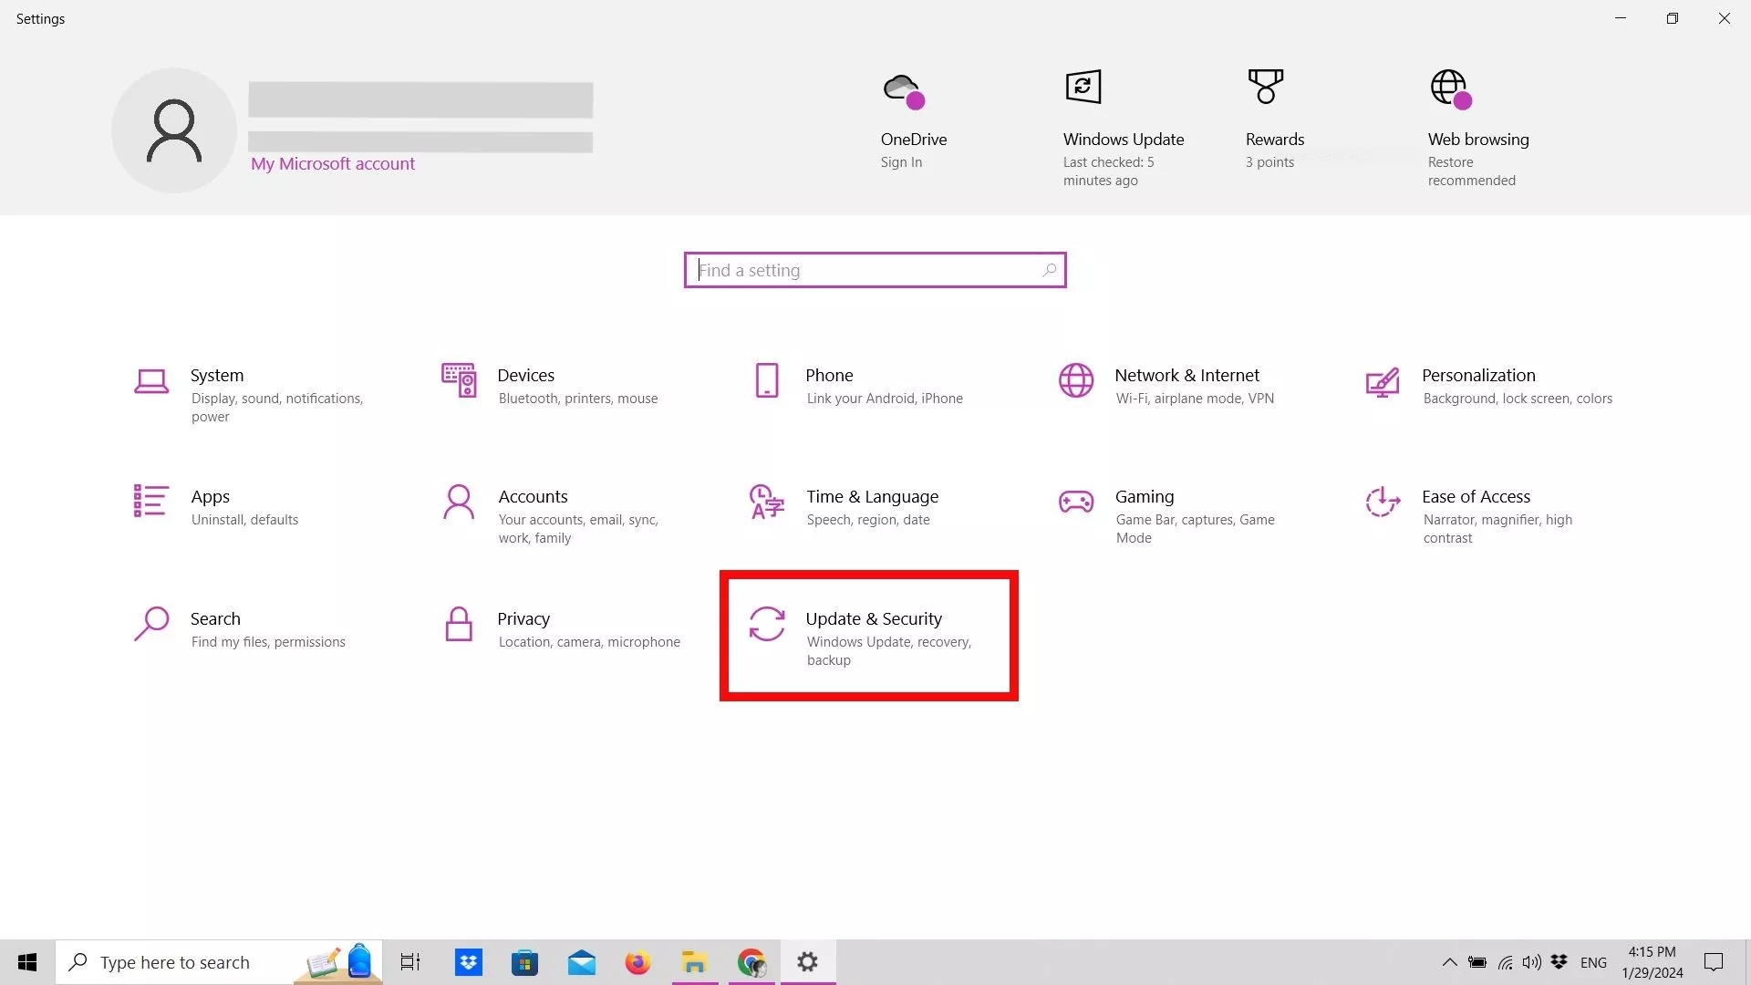Open the Privacy lock icon

(459, 625)
